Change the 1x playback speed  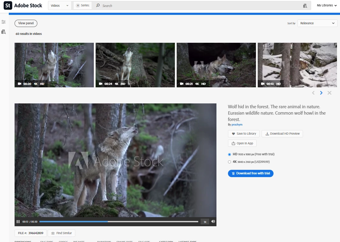pos(205,222)
